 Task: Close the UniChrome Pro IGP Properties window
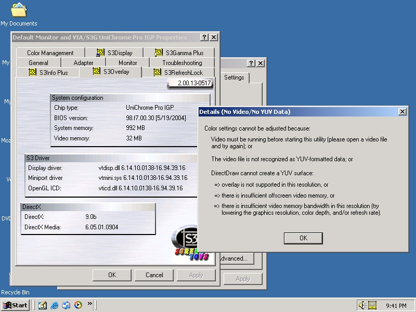[x=214, y=37]
